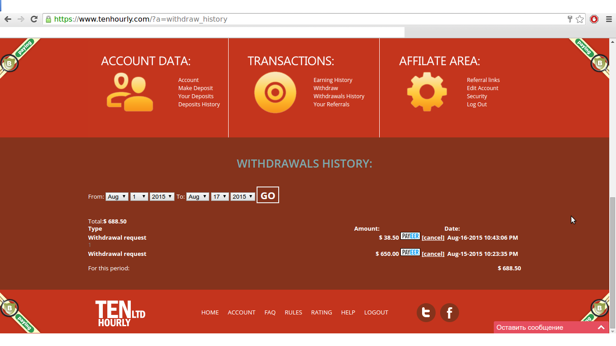616x346 pixels.
Task: Click the red adblock extension icon
Action: [594, 19]
